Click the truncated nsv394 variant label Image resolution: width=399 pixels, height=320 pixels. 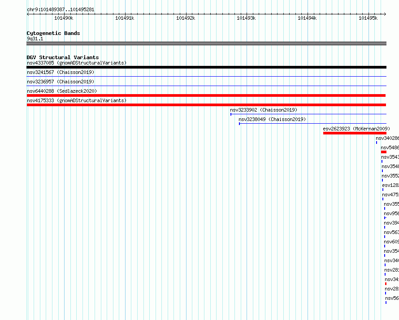[391, 223]
